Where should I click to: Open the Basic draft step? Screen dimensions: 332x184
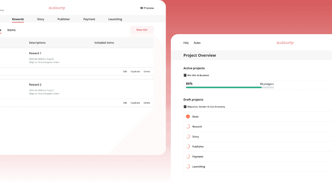[195, 117]
